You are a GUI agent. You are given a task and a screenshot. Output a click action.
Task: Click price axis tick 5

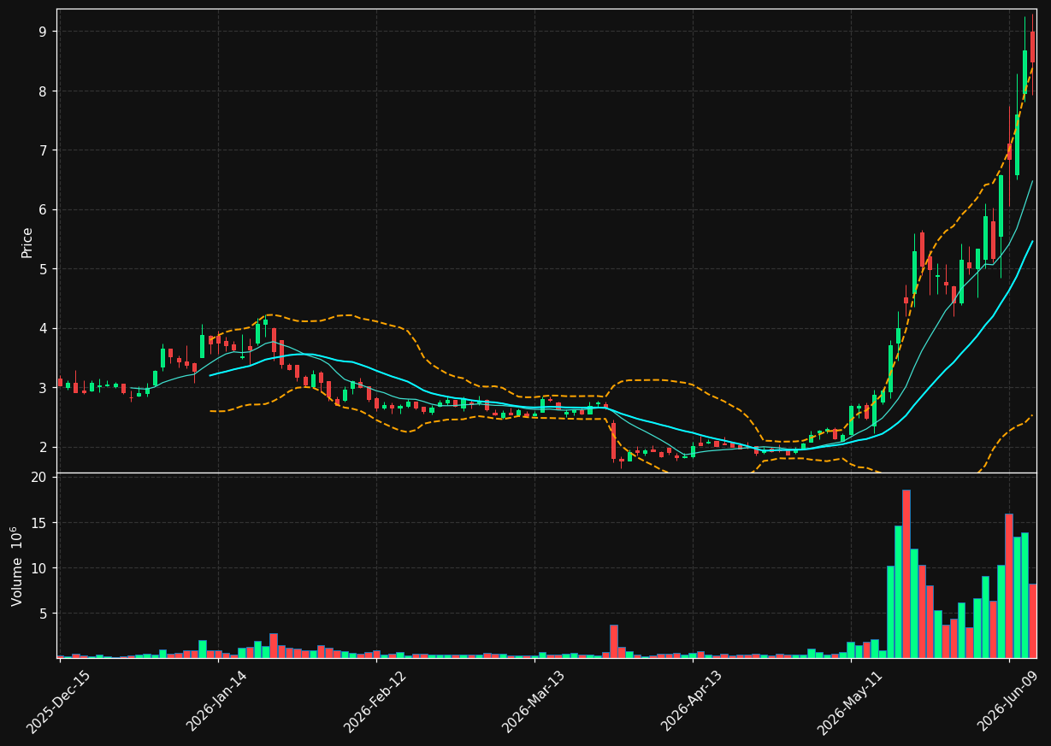point(43,269)
